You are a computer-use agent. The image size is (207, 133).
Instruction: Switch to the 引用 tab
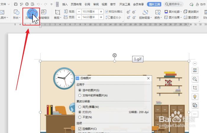tap(87, 4)
